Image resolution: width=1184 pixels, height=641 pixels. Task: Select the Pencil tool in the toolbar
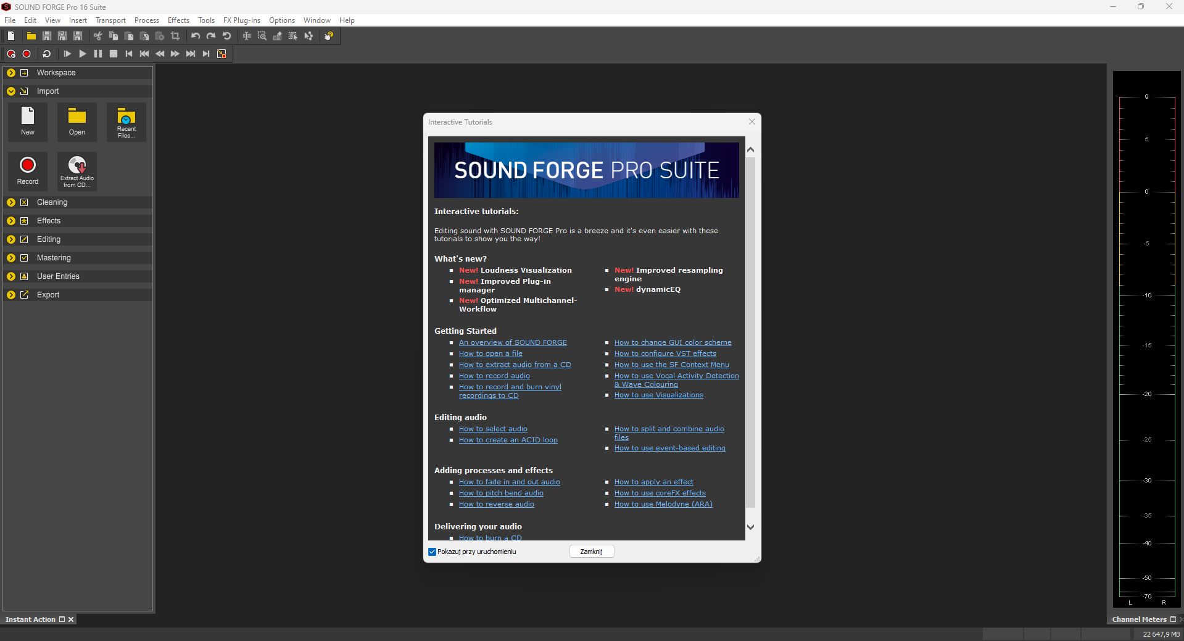[x=278, y=36]
